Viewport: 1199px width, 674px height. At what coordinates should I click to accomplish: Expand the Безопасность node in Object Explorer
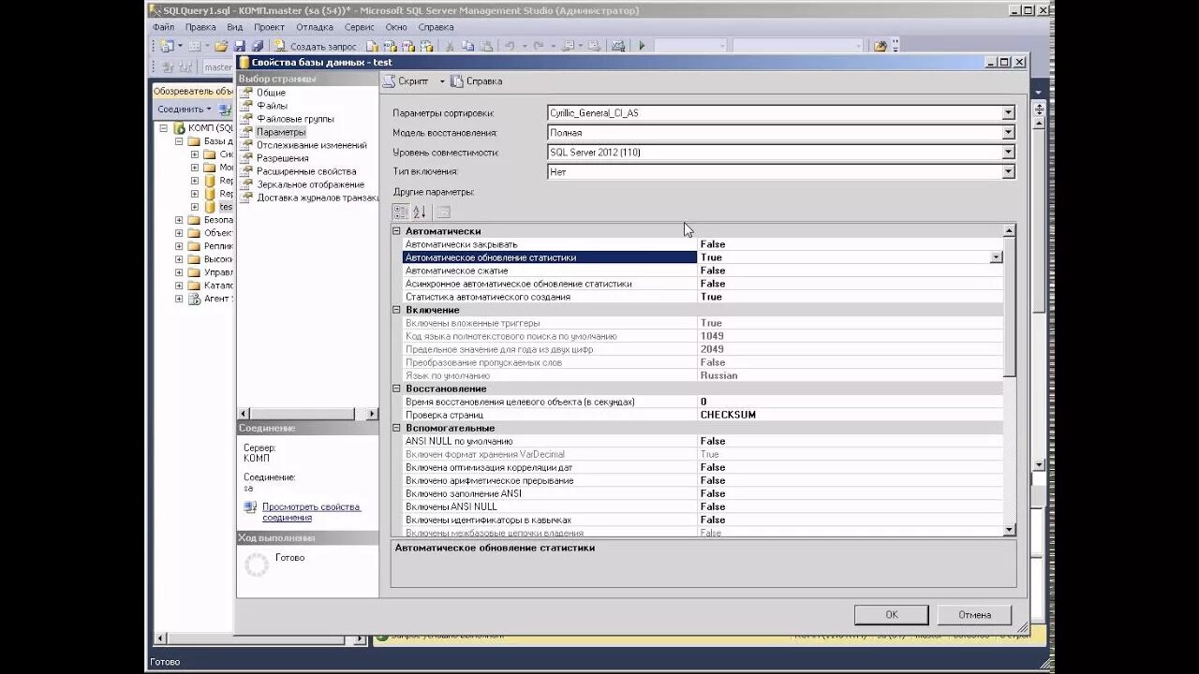tap(179, 220)
